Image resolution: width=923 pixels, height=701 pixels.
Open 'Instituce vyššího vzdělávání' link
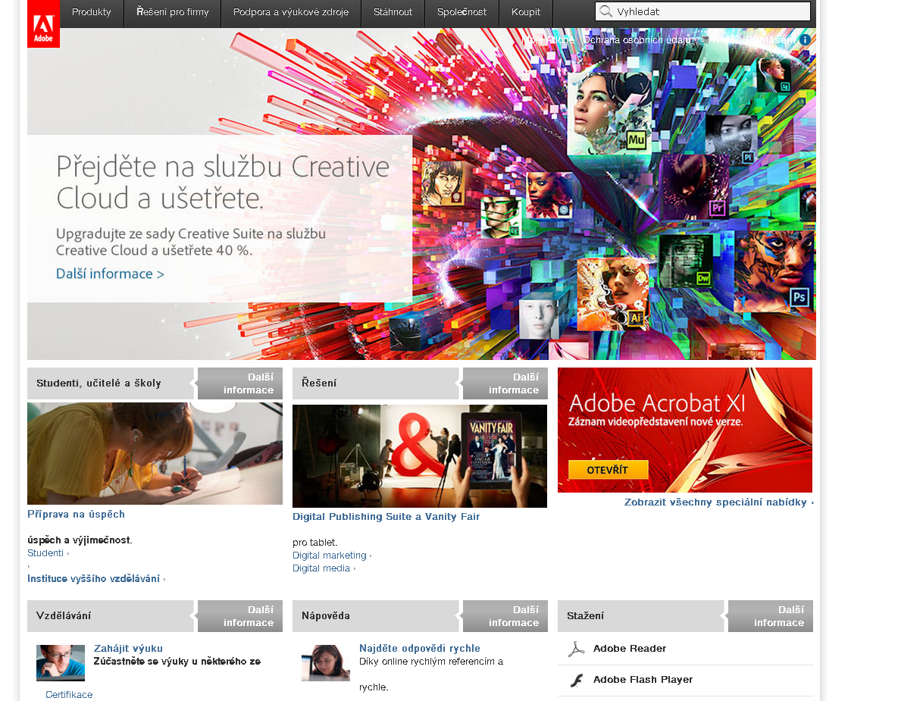click(96, 579)
